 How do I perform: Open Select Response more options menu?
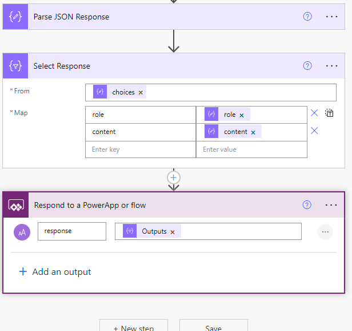(331, 66)
